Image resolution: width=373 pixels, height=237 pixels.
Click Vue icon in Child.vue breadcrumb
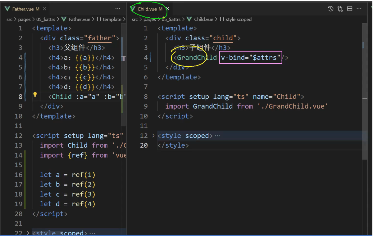click(x=189, y=19)
